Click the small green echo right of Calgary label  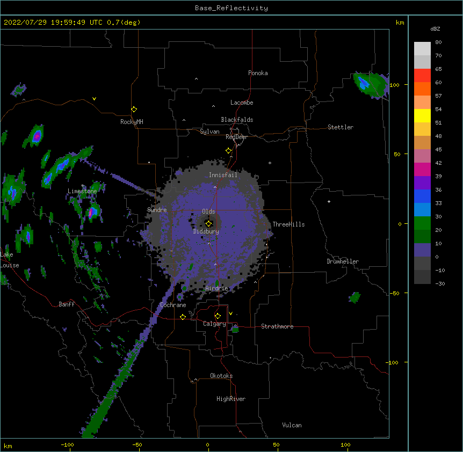click(x=235, y=330)
